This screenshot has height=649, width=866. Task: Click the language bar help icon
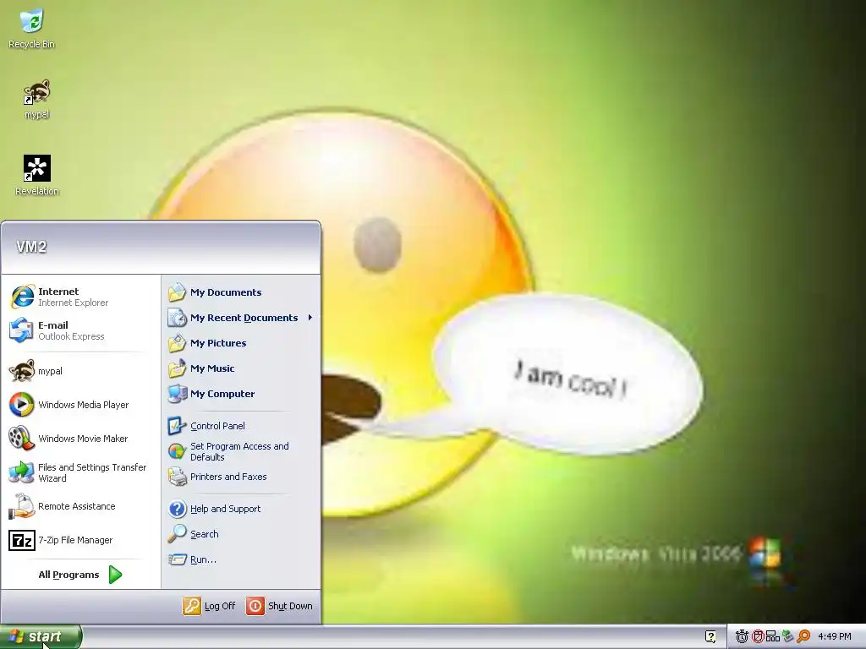coord(710,637)
